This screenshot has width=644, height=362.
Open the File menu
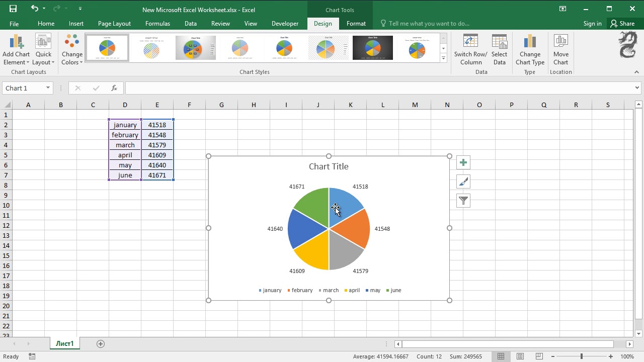click(x=14, y=24)
